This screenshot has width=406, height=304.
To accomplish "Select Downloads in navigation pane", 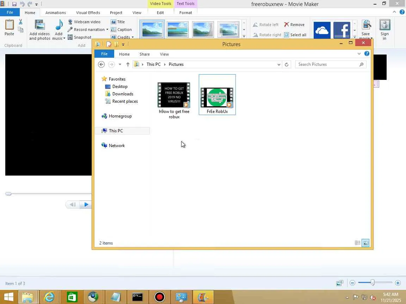I will (123, 94).
